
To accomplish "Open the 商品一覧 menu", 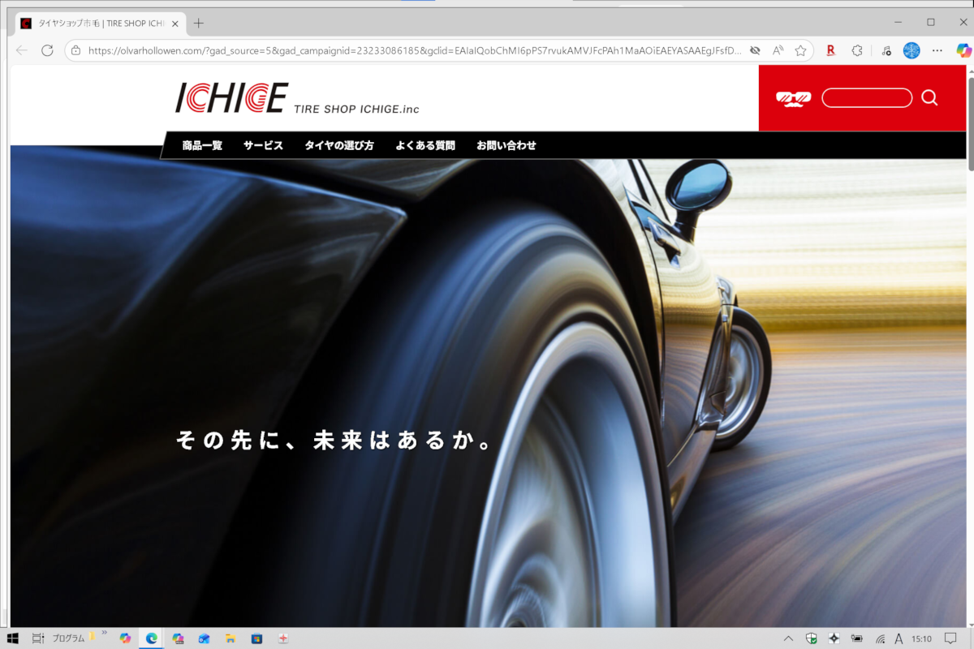I will 202,146.
